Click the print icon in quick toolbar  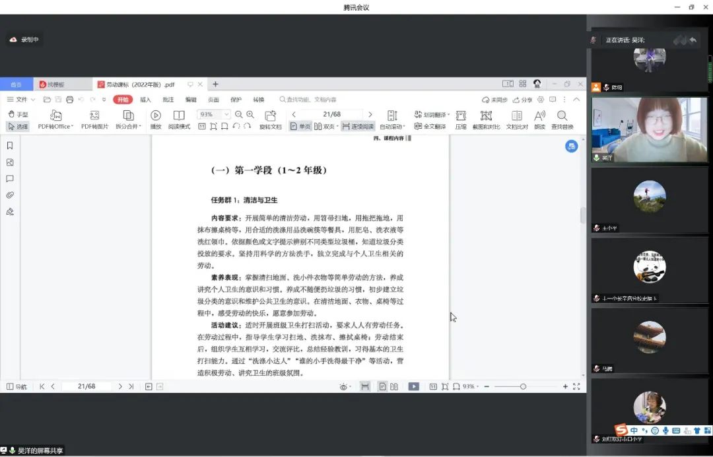coord(69,100)
